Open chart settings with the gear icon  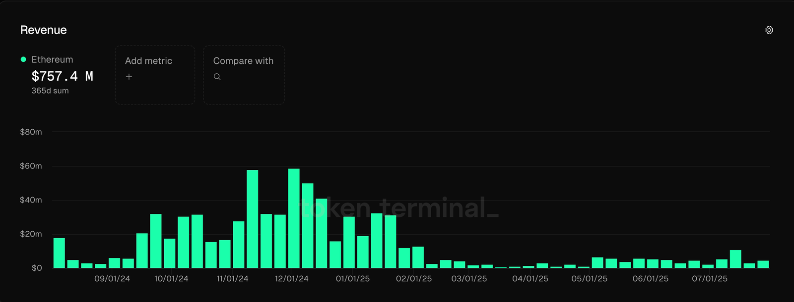(x=769, y=30)
